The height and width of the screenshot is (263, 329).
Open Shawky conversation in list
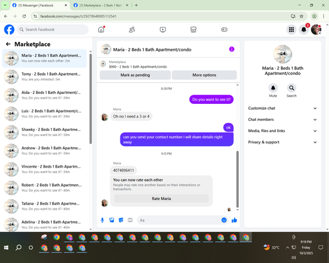pyautogui.click(x=44, y=132)
